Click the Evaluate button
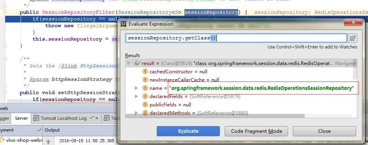This screenshot has height=145, width=368. coord(188,131)
